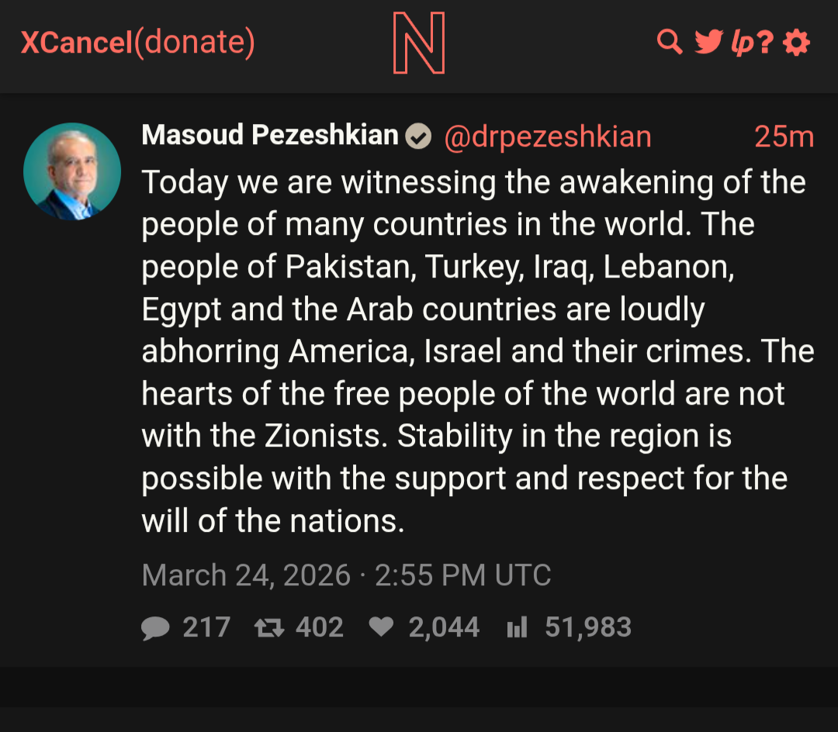Click the 51,983 view count
This screenshot has width=838, height=732.
point(588,627)
